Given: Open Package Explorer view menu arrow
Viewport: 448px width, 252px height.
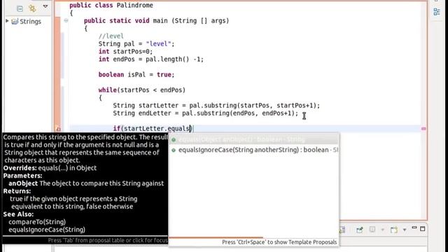Looking at the screenshot, I should (45, 6).
